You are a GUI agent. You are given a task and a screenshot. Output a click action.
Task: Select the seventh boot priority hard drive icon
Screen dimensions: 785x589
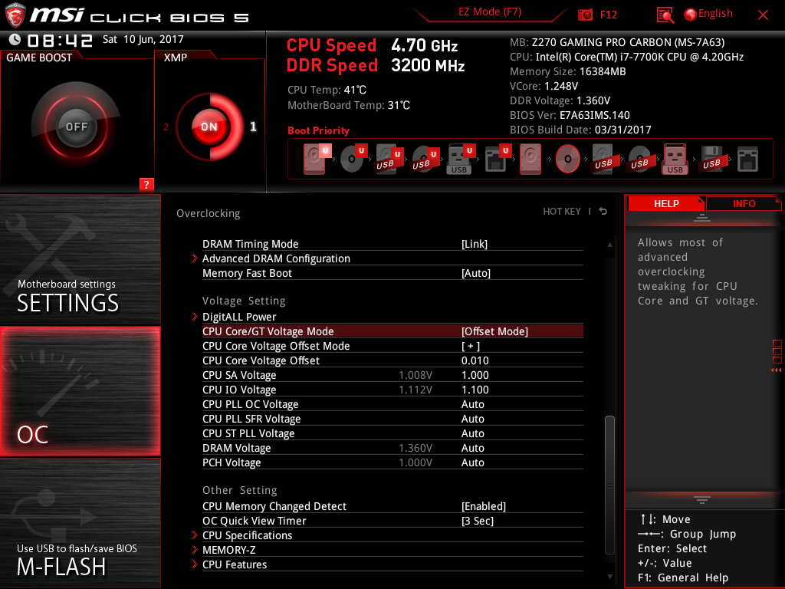[x=530, y=159]
